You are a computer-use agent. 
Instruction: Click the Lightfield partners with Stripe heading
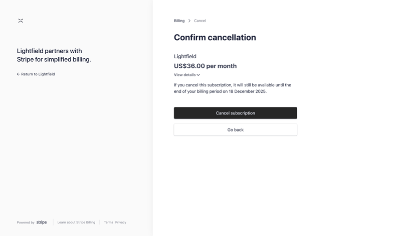coord(54,55)
